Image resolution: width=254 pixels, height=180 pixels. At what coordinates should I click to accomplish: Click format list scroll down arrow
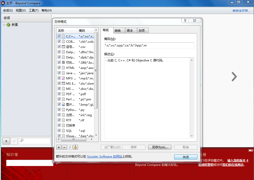click(x=96, y=135)
